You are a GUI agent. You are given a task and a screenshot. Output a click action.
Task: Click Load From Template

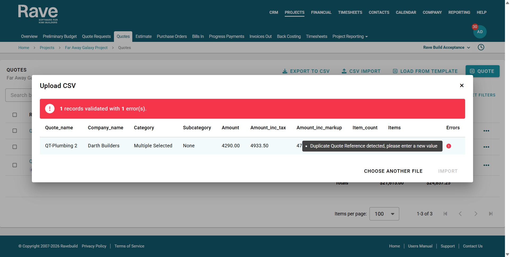point(425,71)
